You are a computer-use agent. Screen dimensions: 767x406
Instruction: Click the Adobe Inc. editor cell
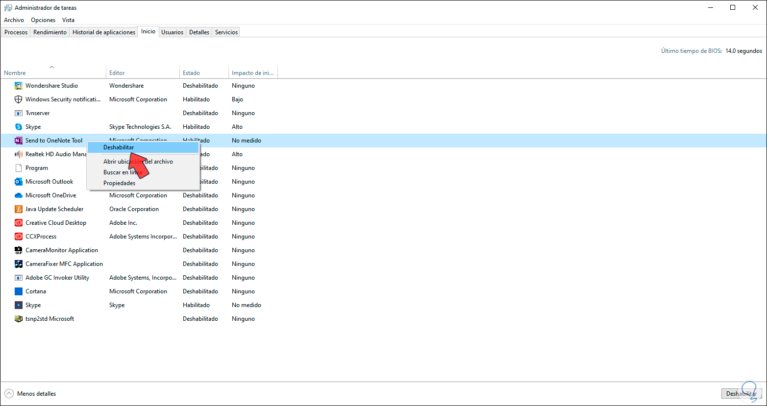(123, 223)
